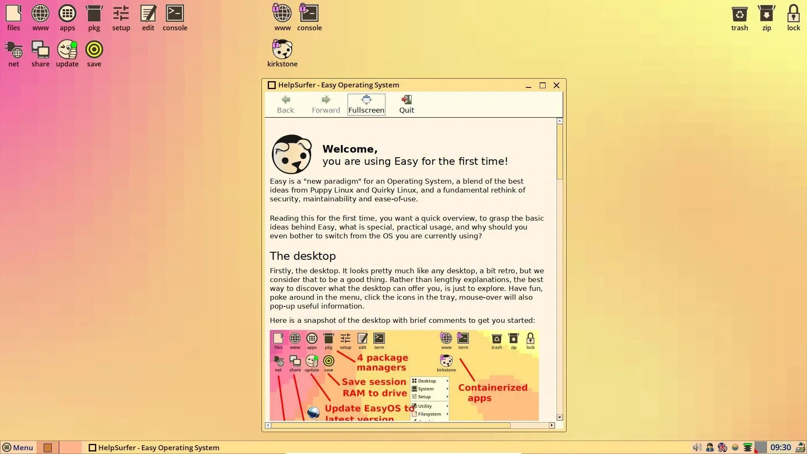Open the share desktop icon
This screenshot has width=807, height=454.
40,54
